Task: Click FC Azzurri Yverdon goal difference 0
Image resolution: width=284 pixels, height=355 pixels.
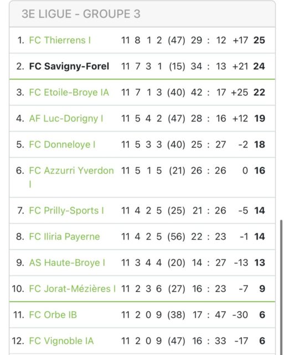Action: (245, 170)
